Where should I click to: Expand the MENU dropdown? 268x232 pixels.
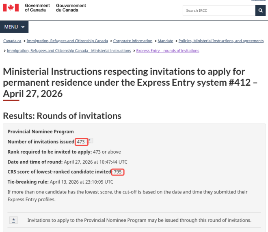[x=14, y=27]
